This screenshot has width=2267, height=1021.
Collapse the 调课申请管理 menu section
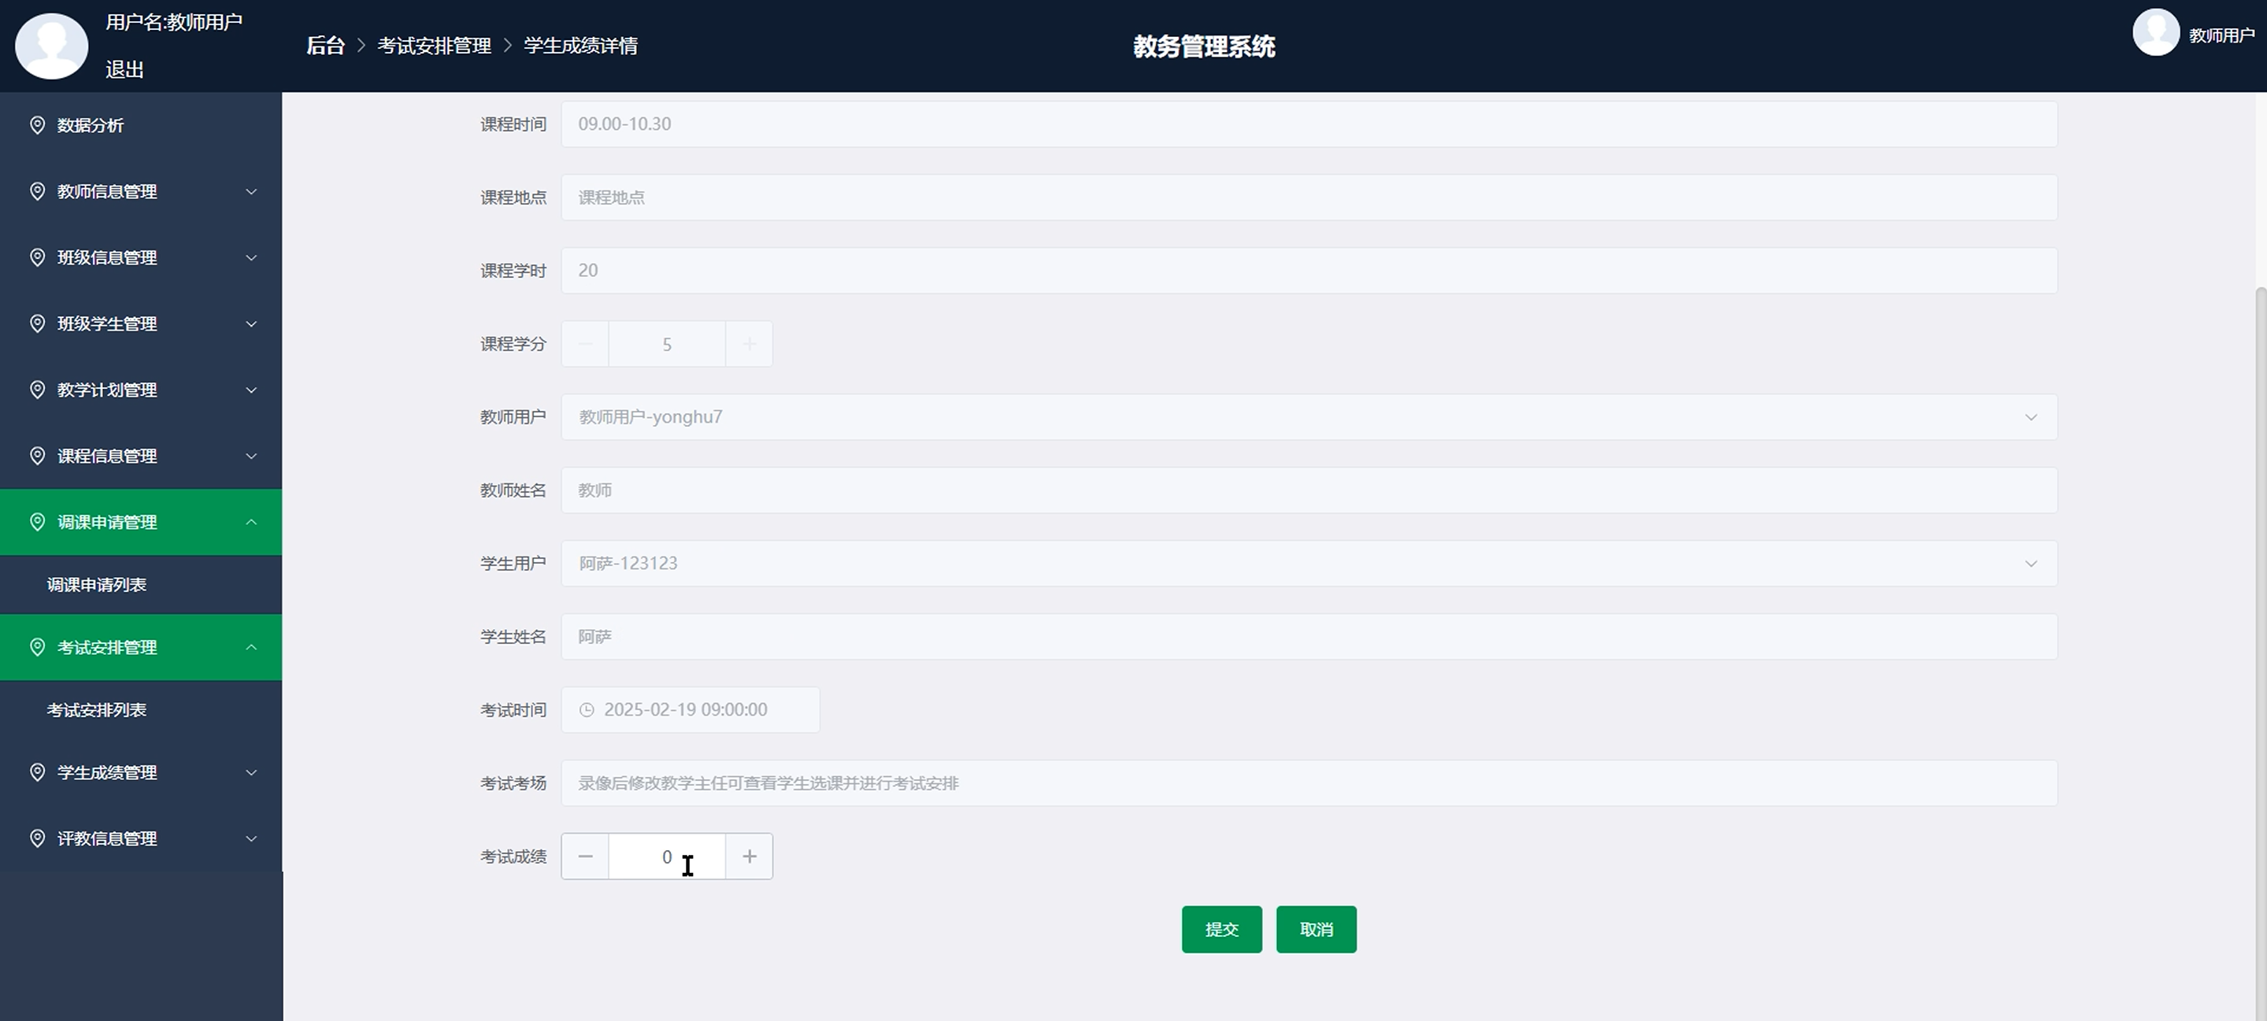[x=251, y=522]
